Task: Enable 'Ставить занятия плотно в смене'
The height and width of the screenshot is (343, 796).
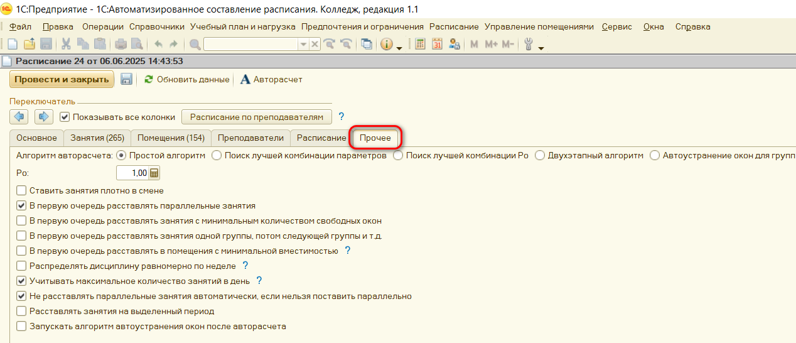Action: [21, 190]
